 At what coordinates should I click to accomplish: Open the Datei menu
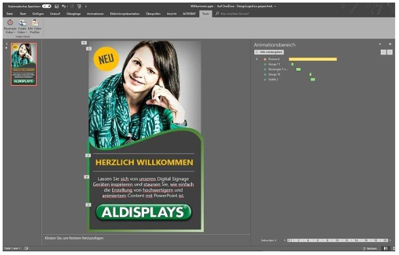[x=10, y=14]
